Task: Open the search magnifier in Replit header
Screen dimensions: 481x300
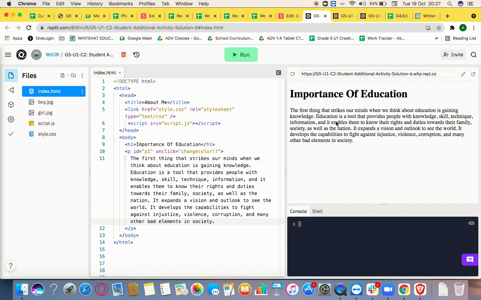Action: click(473, 55)
